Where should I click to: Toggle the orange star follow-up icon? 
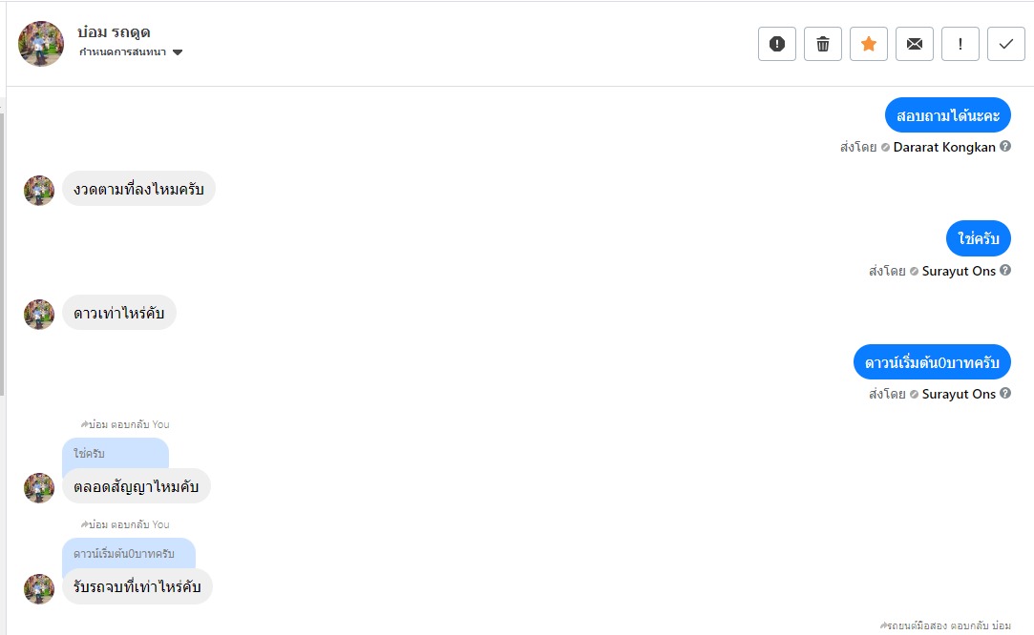click(x=869, y=44)
